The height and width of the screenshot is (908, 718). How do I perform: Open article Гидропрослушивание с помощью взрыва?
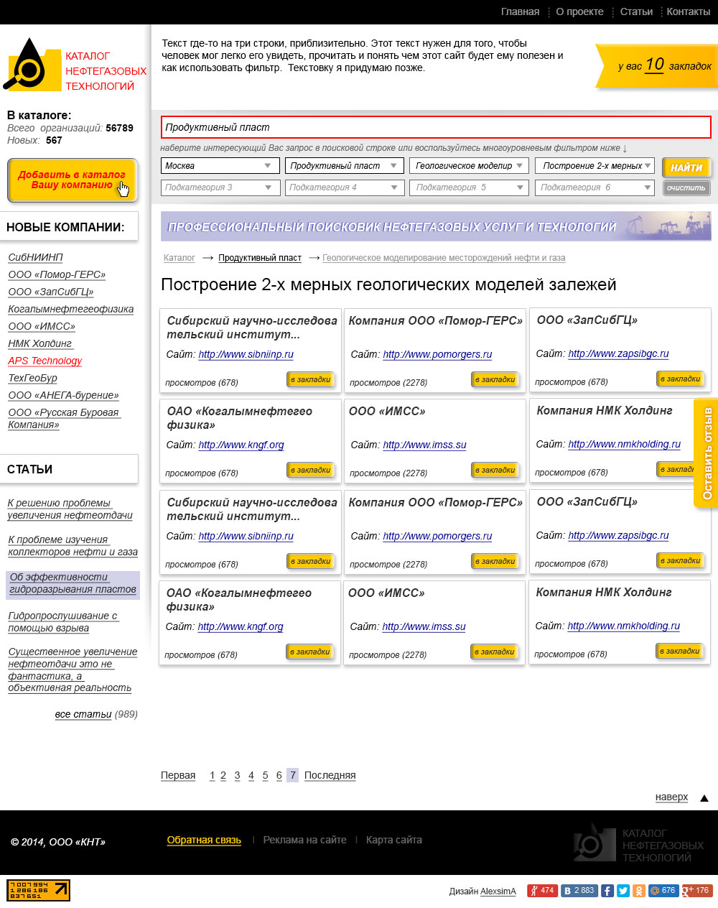[63, 622]
